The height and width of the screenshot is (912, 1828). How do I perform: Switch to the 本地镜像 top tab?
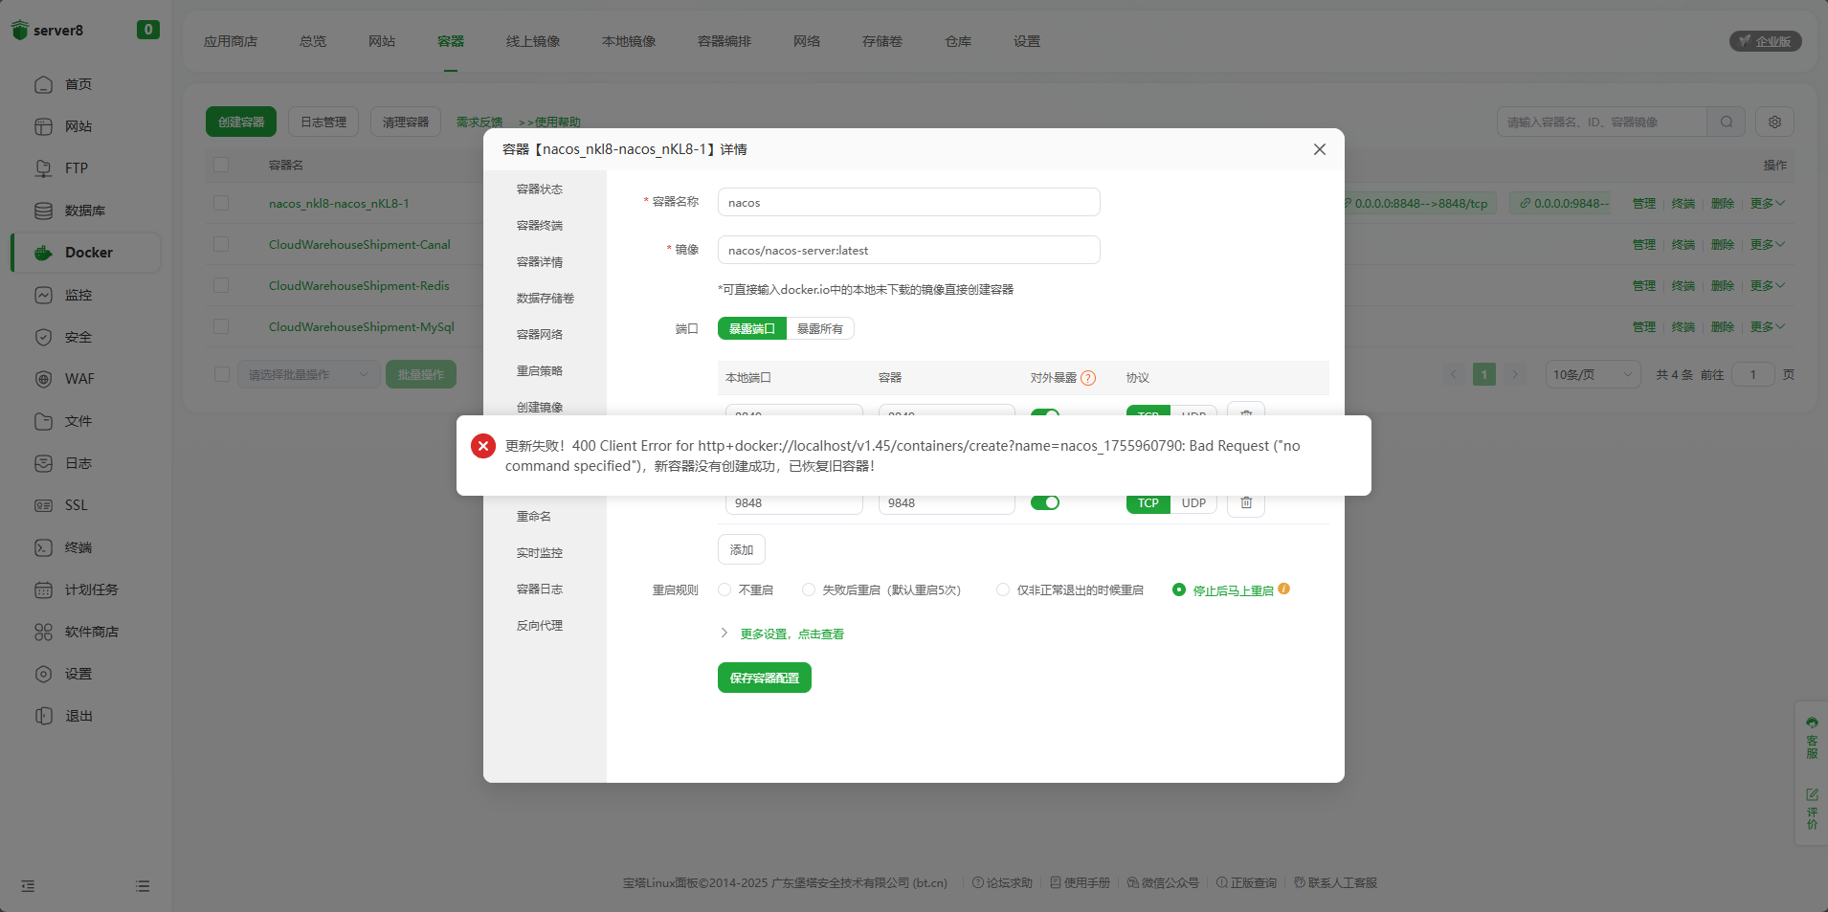[x=629, y=41]
